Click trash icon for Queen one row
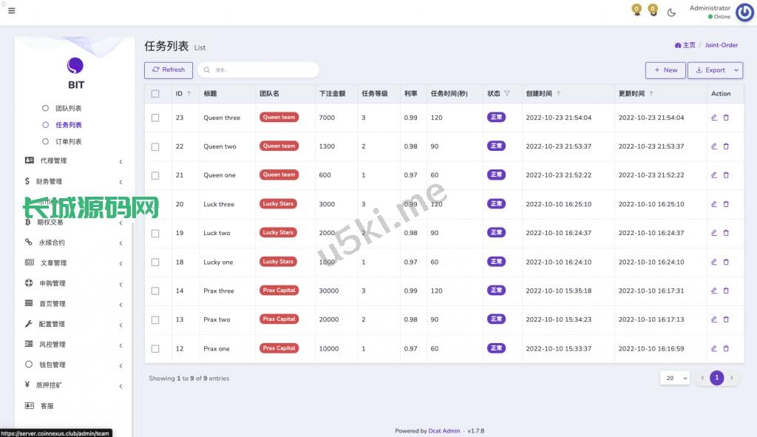757x437 pixels. pos(726,175)
